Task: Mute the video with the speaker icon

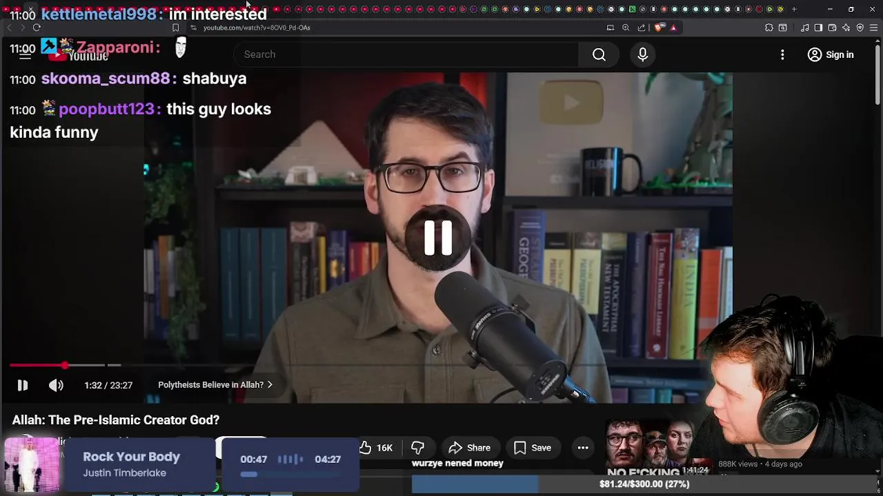Action: coord(56,385)
